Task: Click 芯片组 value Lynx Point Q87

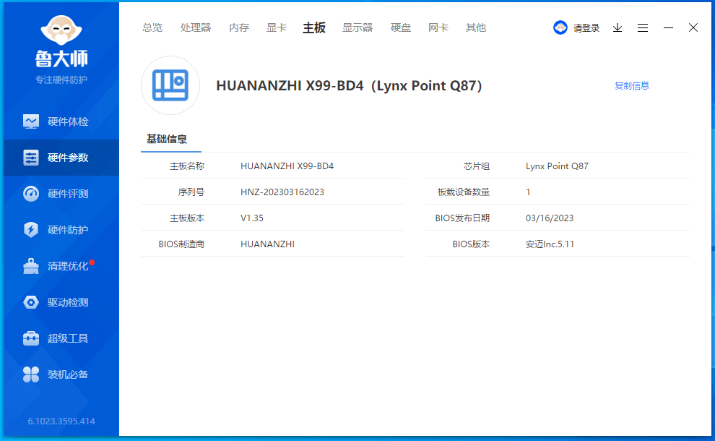Action: click(x=557, y=166)
